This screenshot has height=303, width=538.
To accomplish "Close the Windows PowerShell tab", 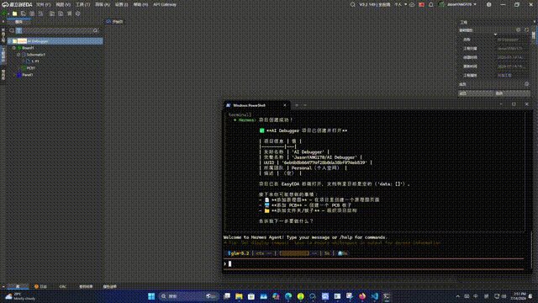I will click(284, 105).
